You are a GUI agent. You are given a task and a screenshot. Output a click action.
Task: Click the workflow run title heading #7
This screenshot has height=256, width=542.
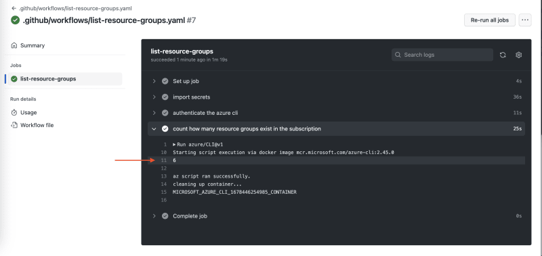pos(110,20)
